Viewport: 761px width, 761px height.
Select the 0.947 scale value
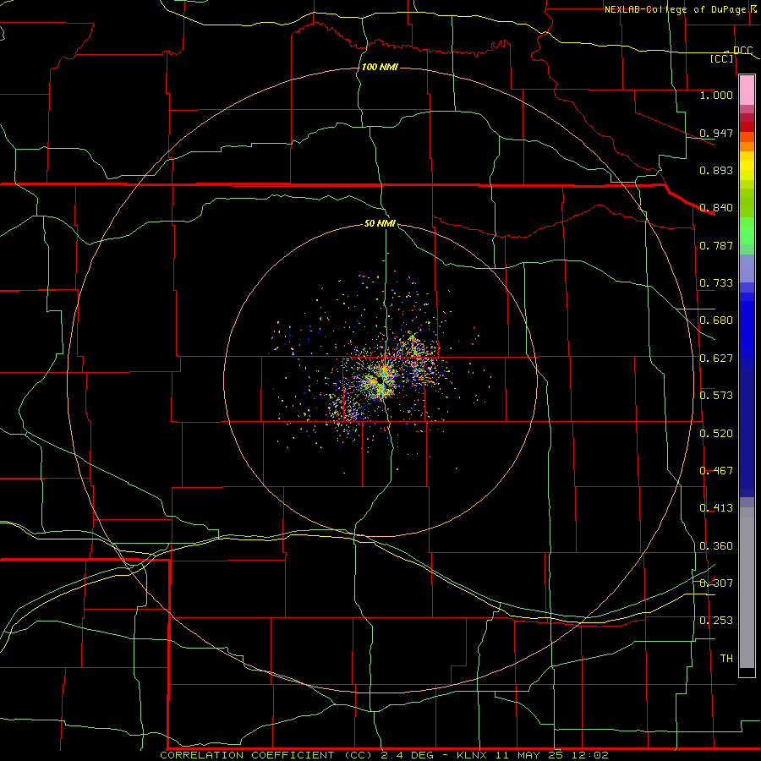pyautogui.click(x=716, y=133)
